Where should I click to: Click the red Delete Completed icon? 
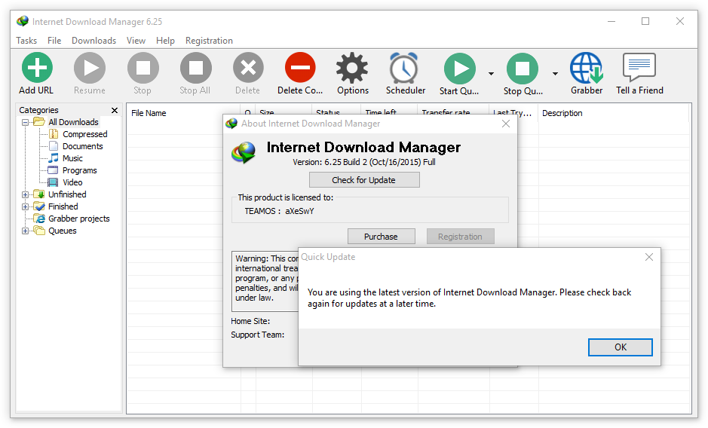[300, 68]
